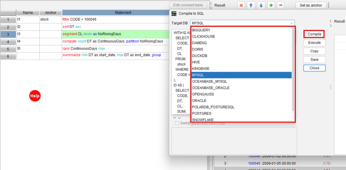
Task: Select ORACLE from the list
Action: click(241, 100)
